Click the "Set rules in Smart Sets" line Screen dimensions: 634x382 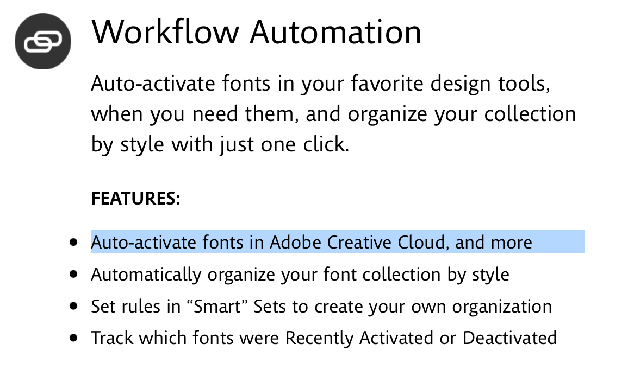pos(321,307)
